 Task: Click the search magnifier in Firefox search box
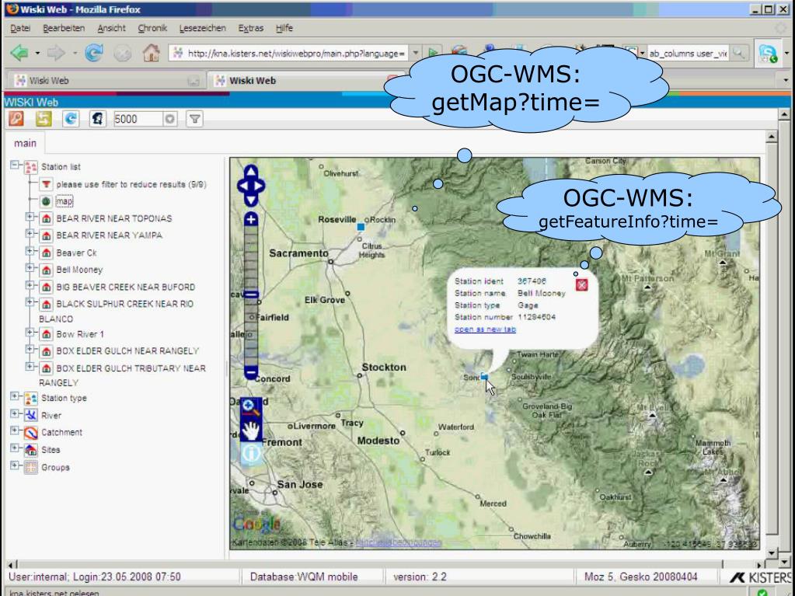click(739, 53)
